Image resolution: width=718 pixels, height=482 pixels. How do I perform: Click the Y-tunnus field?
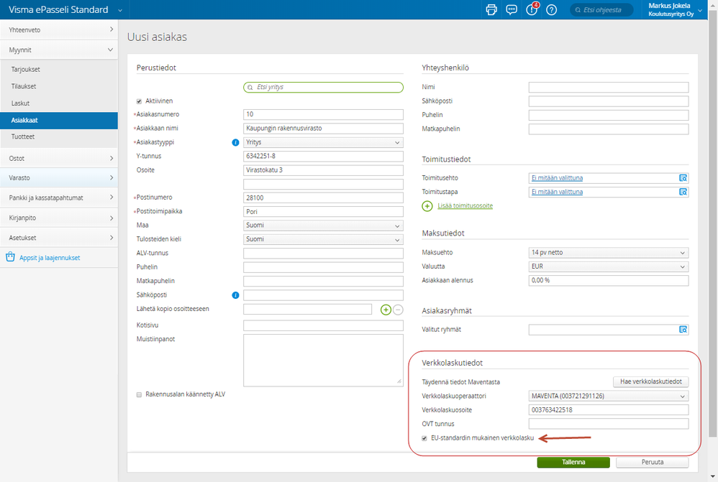pos(323,157)
